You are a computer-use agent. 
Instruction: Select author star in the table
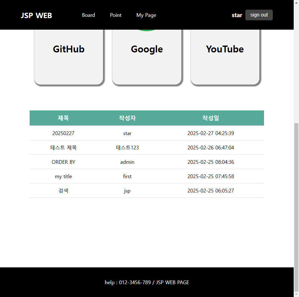coord(127,134)
